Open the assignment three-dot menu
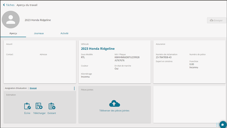 [x=74, y=88]
